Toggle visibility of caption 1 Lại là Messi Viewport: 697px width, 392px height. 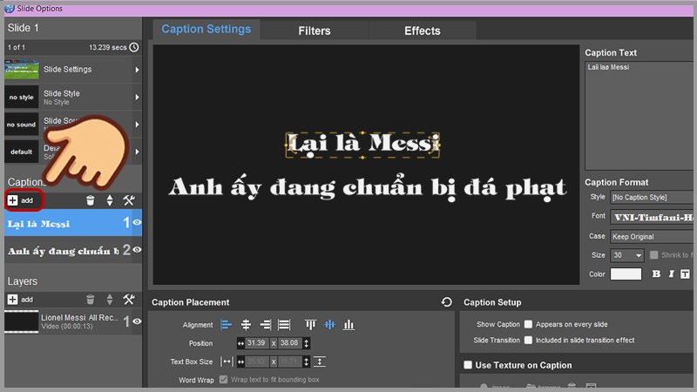coord(138,222)
